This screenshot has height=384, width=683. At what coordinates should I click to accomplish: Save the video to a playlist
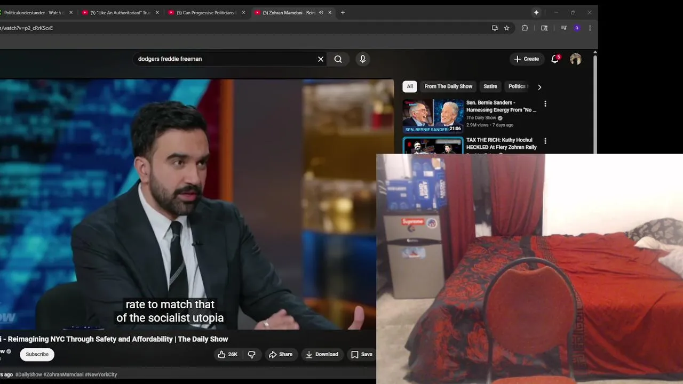click(x=362, y=354)
